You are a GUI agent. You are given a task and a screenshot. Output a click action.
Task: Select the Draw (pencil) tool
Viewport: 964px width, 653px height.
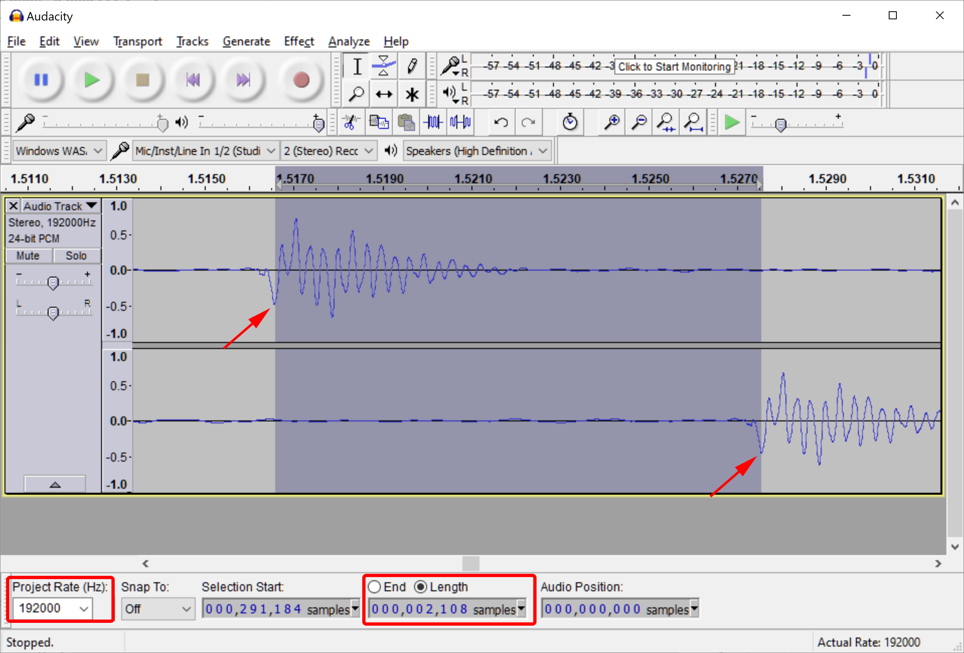point(411,66)
